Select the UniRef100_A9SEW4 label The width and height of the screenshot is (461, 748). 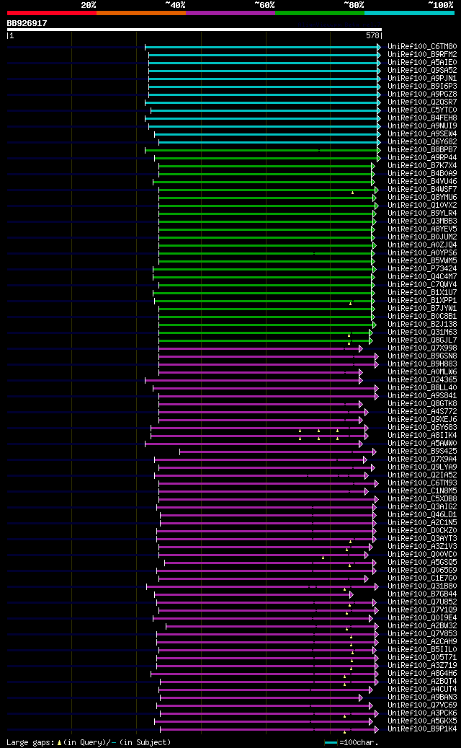pyautogui.click(x=422, y=134)
